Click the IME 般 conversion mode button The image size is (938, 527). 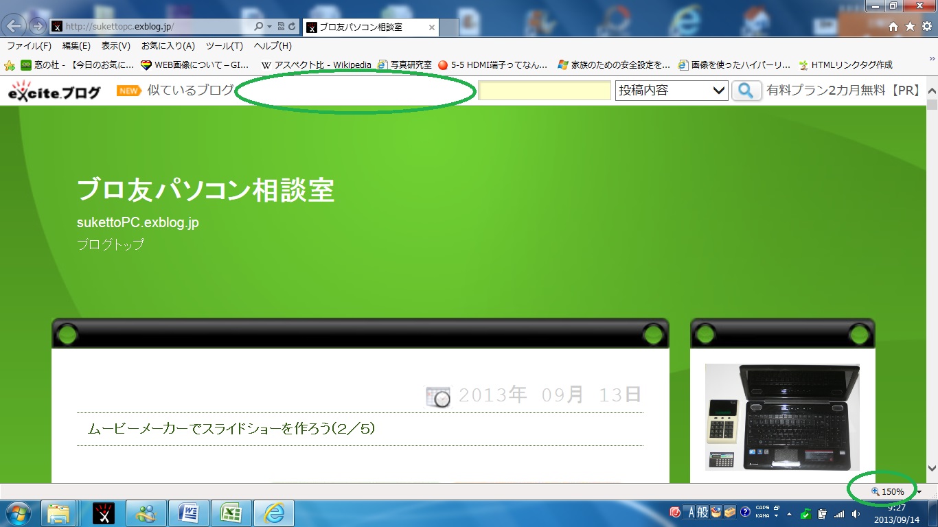701,512
